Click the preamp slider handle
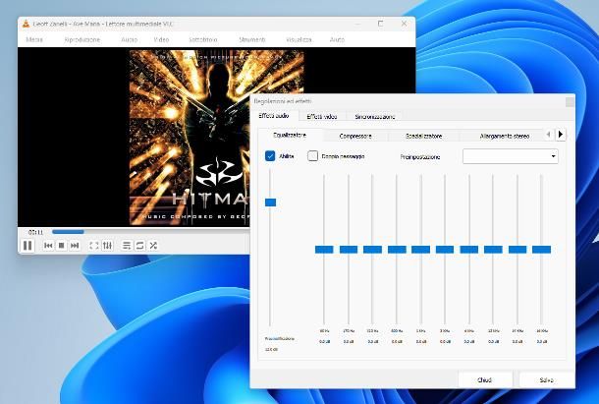Screen dimensions: 599x404 click(x=270, y=202)
